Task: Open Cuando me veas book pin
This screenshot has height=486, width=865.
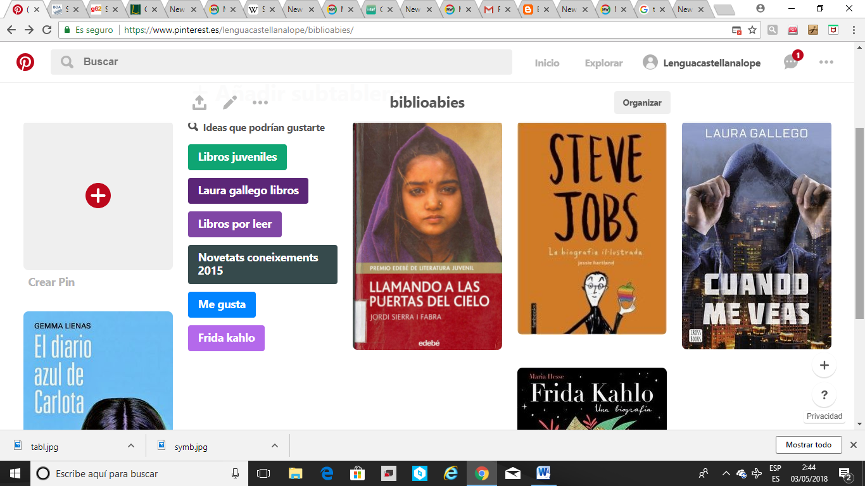Action: click(757, 236)
